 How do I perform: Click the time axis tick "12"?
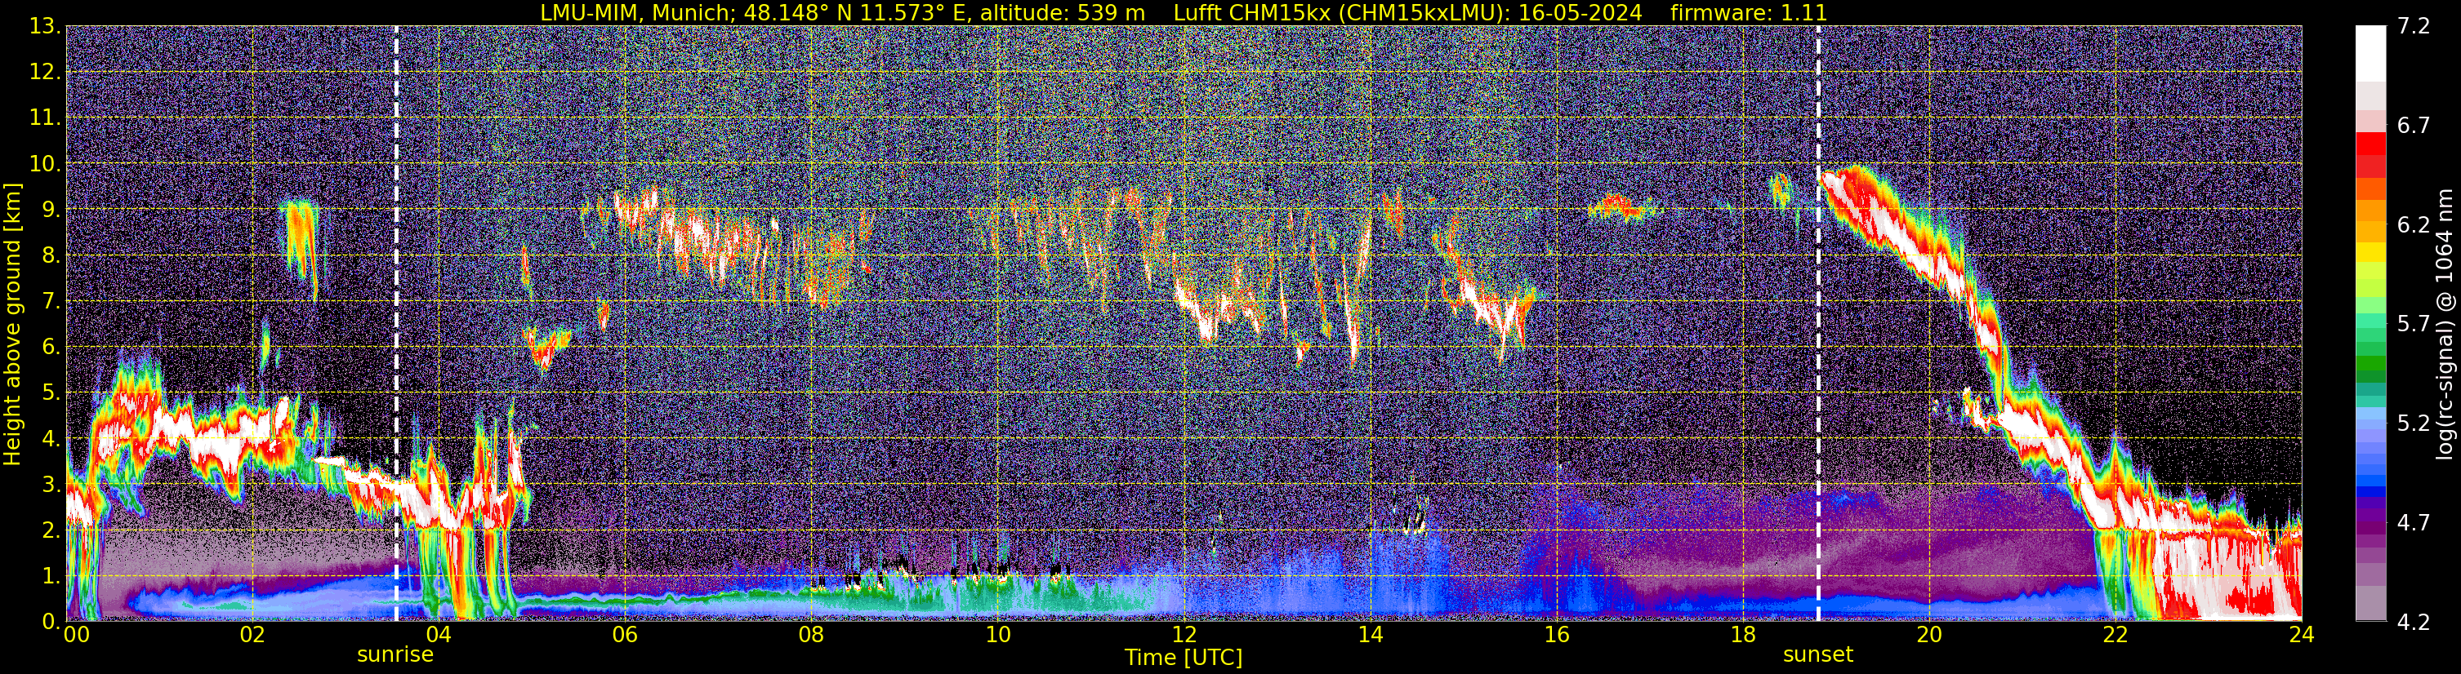click(x=1184, y=635)
